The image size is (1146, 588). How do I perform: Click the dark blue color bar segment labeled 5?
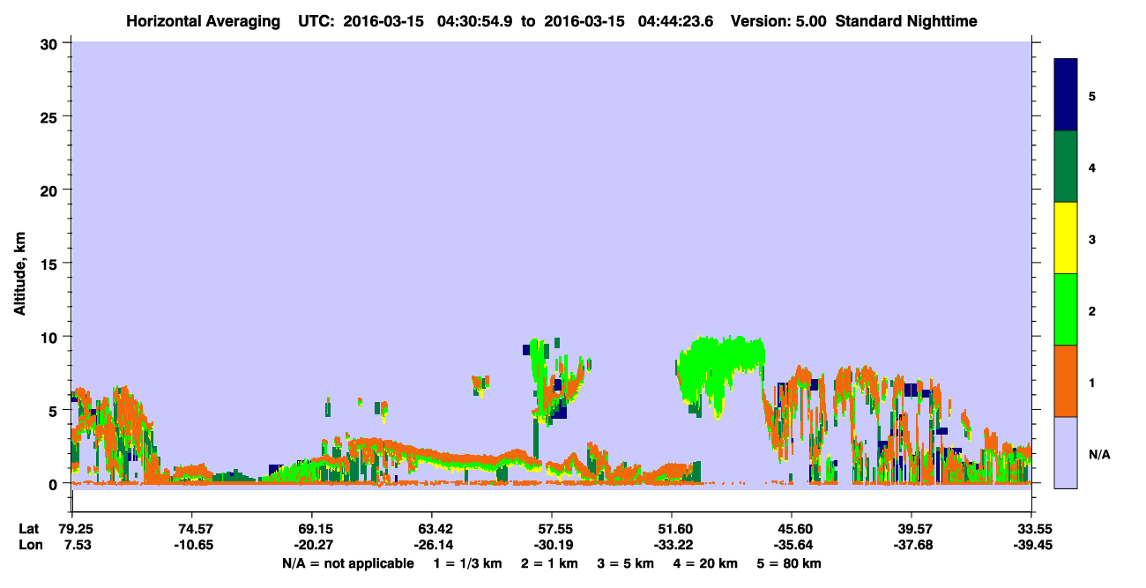tap(1066, 95)
